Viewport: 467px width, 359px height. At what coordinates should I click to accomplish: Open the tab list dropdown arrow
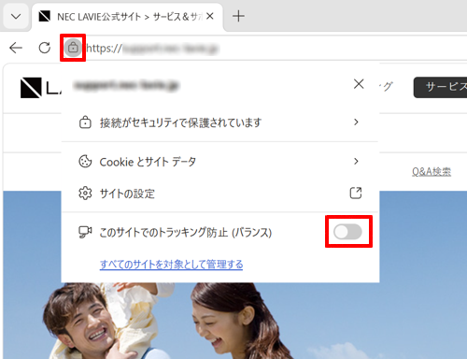click(16, 16)
